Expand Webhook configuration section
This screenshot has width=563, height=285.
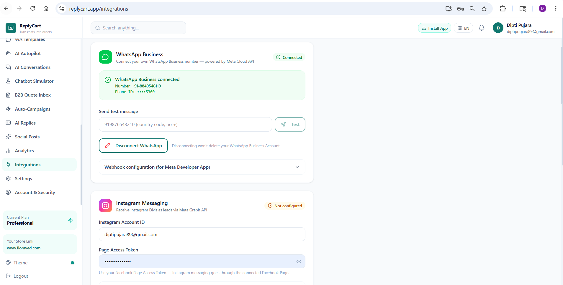coord(202,167)
